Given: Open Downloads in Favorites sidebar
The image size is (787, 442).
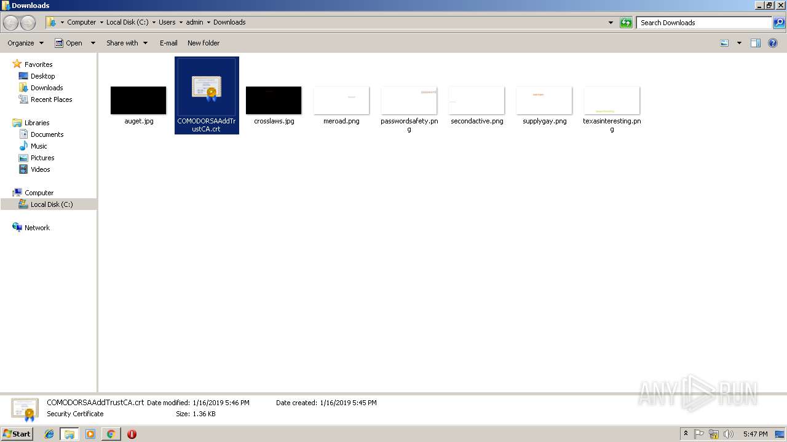Looking at the screenshot, I should click(x=47, y=88).
